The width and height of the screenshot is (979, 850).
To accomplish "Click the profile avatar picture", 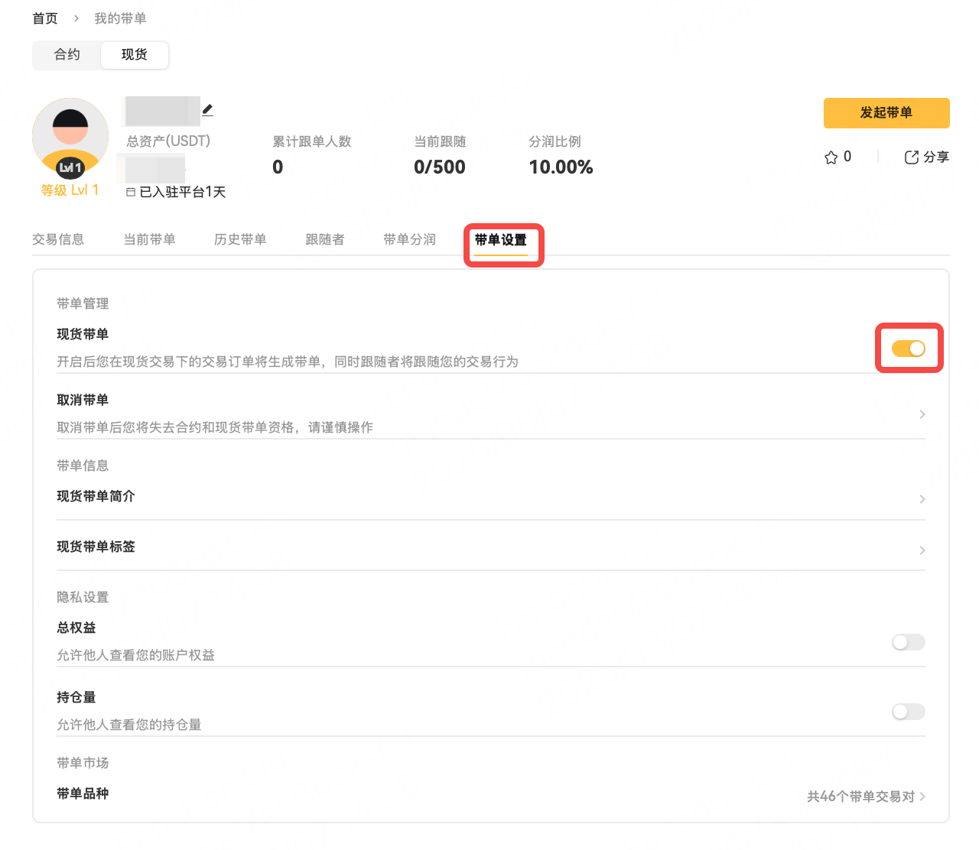I will [x=70, y=136].
